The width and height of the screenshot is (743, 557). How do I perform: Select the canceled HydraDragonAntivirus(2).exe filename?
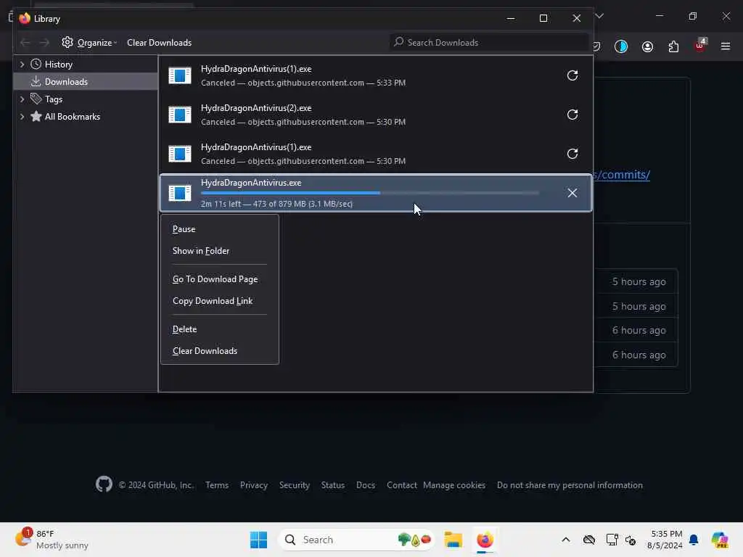pos(256,108)
